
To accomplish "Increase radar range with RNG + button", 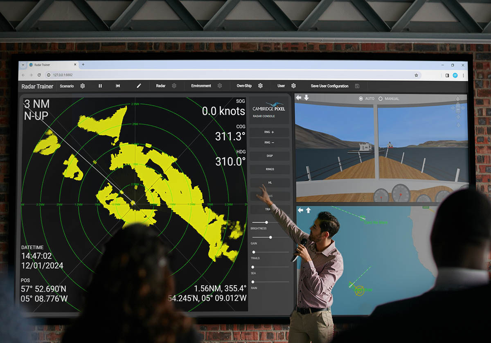I will [x=270, y=132].
